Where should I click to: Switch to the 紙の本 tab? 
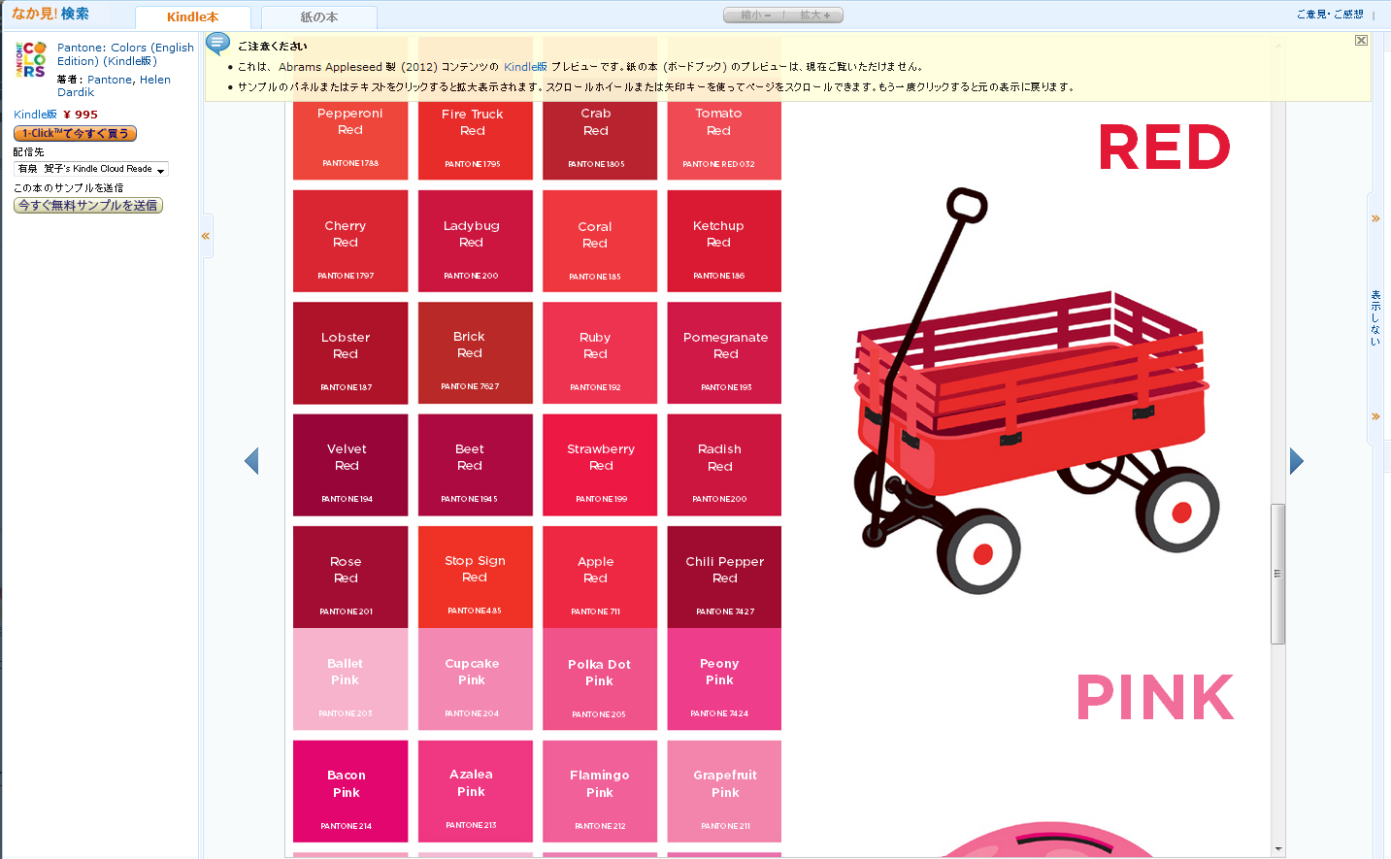click(318, 17)
